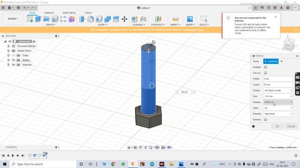Click the Orbit icon in navigation bar
This screenshot has height=168, width=300.
coord(129,147)
